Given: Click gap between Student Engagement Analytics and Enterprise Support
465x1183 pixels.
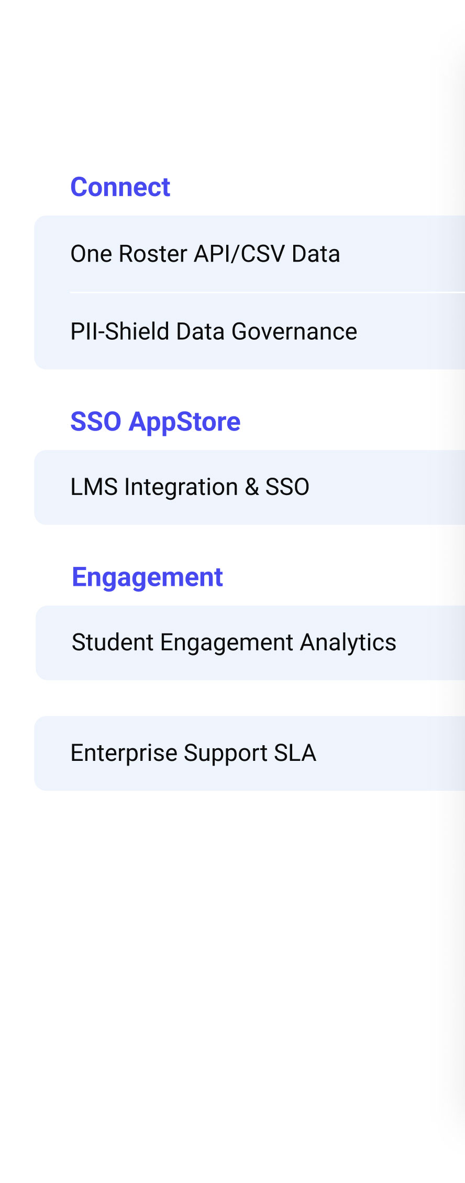Looking at the screenshot, I should point(230,698).
